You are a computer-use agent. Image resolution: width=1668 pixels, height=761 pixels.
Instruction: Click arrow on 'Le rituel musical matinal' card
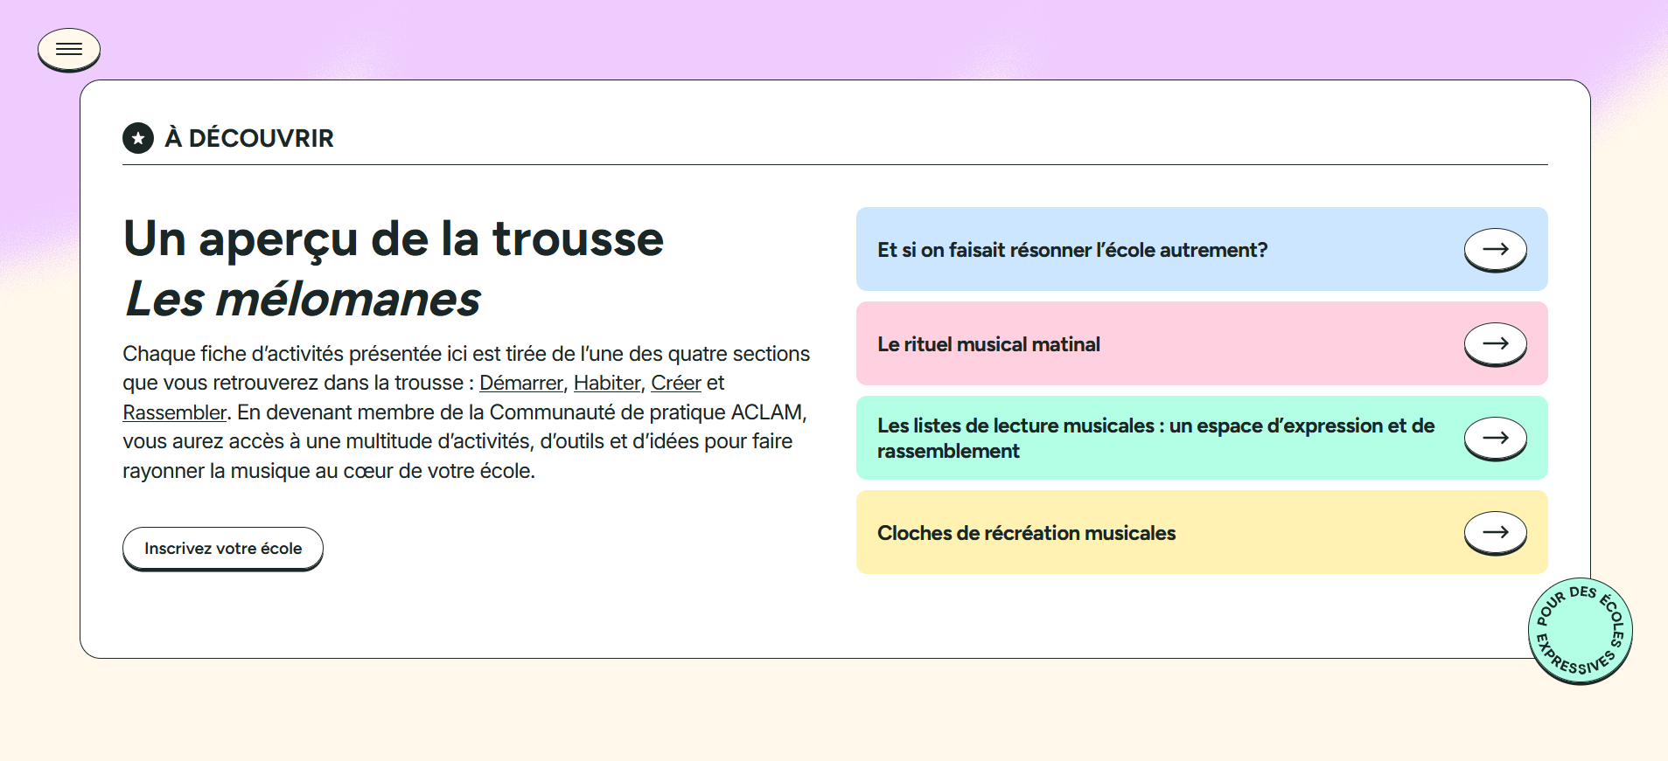(x=1495, y=343)
